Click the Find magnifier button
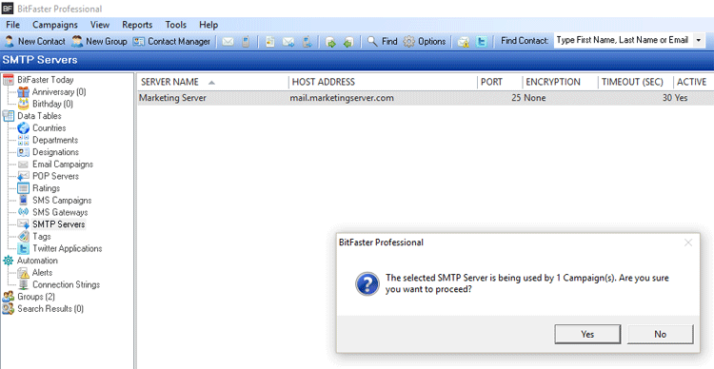 [x=382, y=42]
